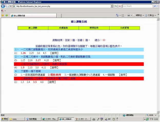Click question 1 text about 節點數為31
This screenshot has width=160, height=122.
pos(52,49)
